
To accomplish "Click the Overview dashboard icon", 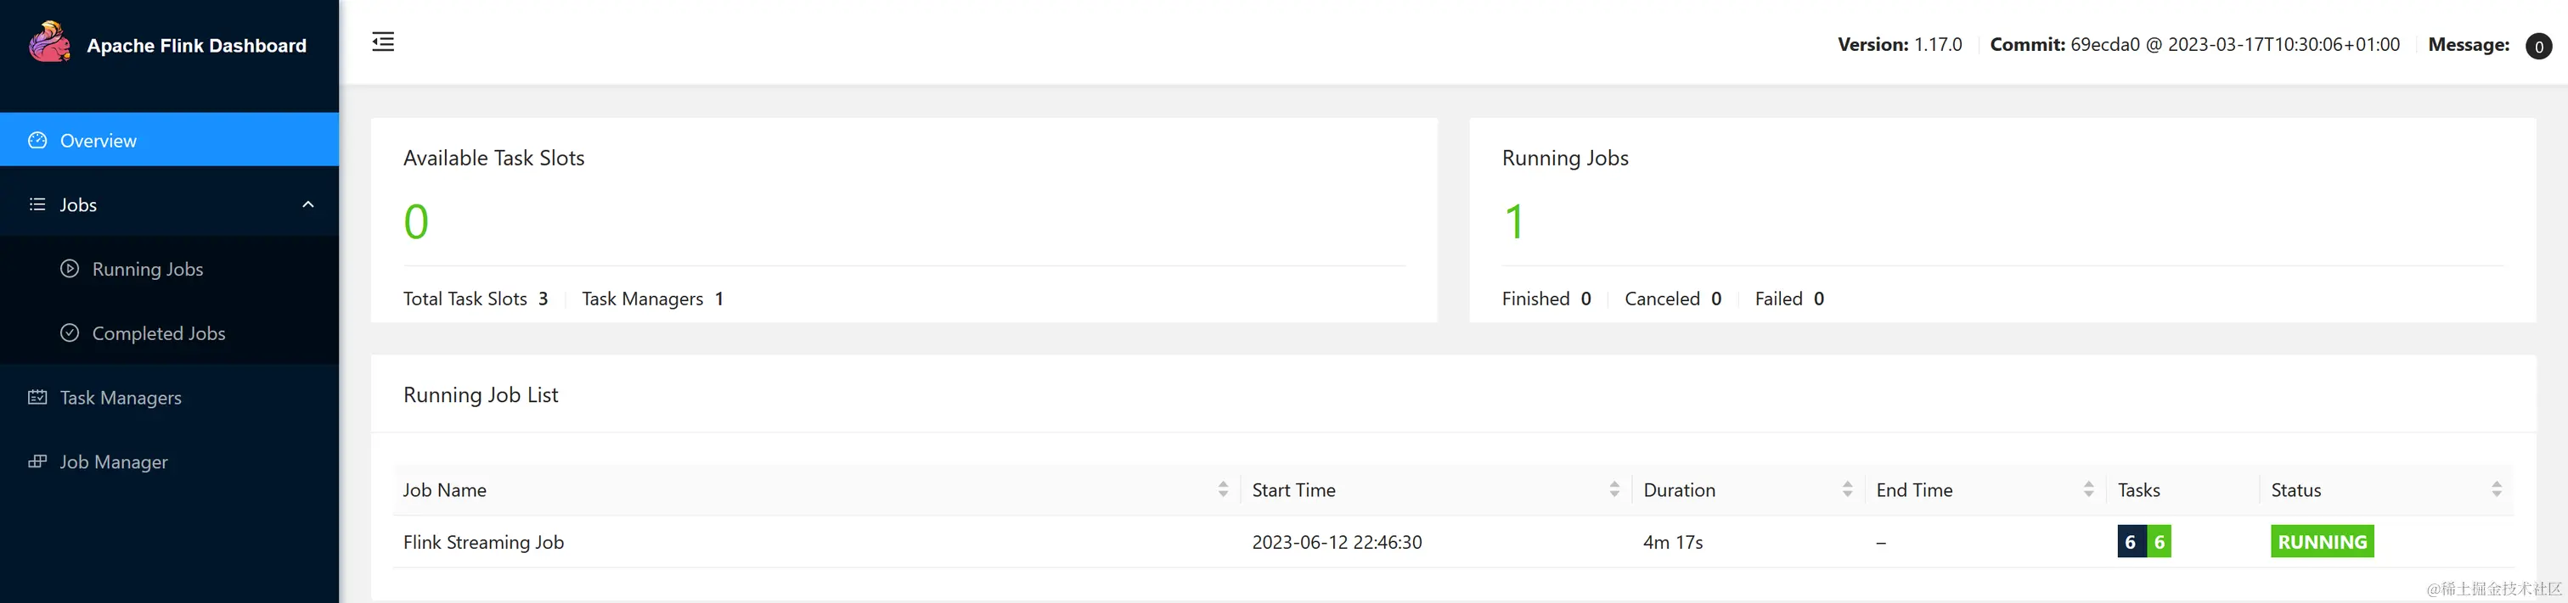I will tap(38, 140).
